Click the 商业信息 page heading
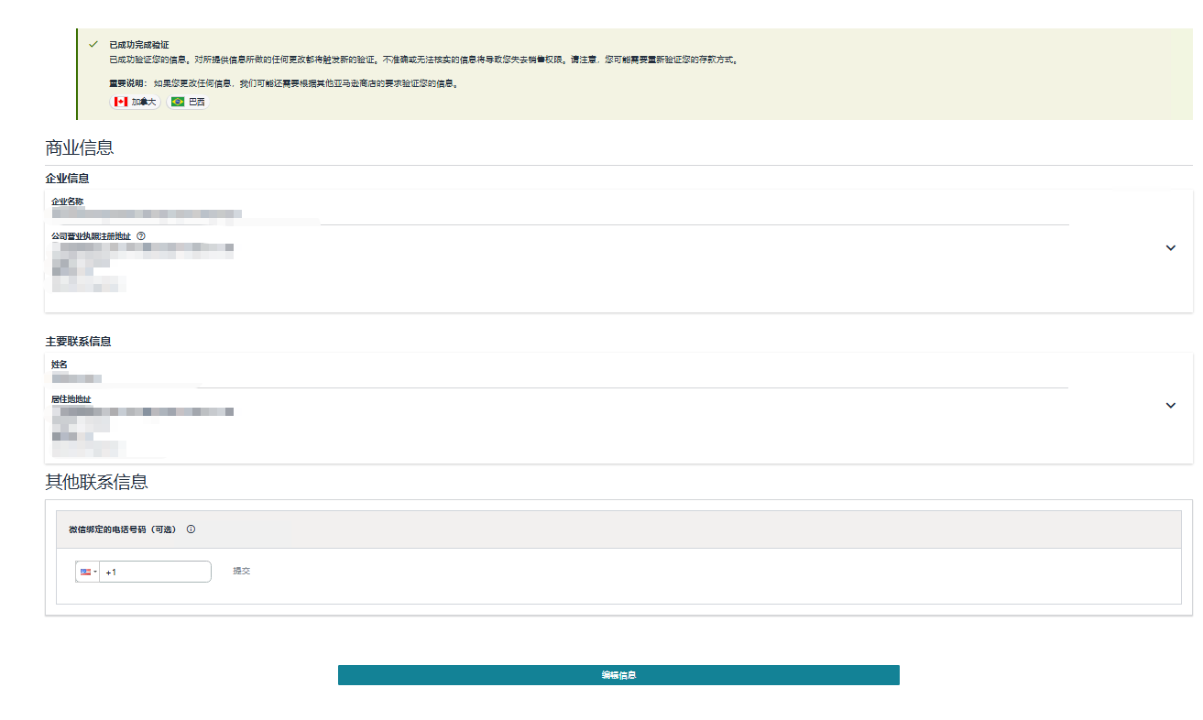This screenshot has width=1203, height=720. tap(80, 148)
